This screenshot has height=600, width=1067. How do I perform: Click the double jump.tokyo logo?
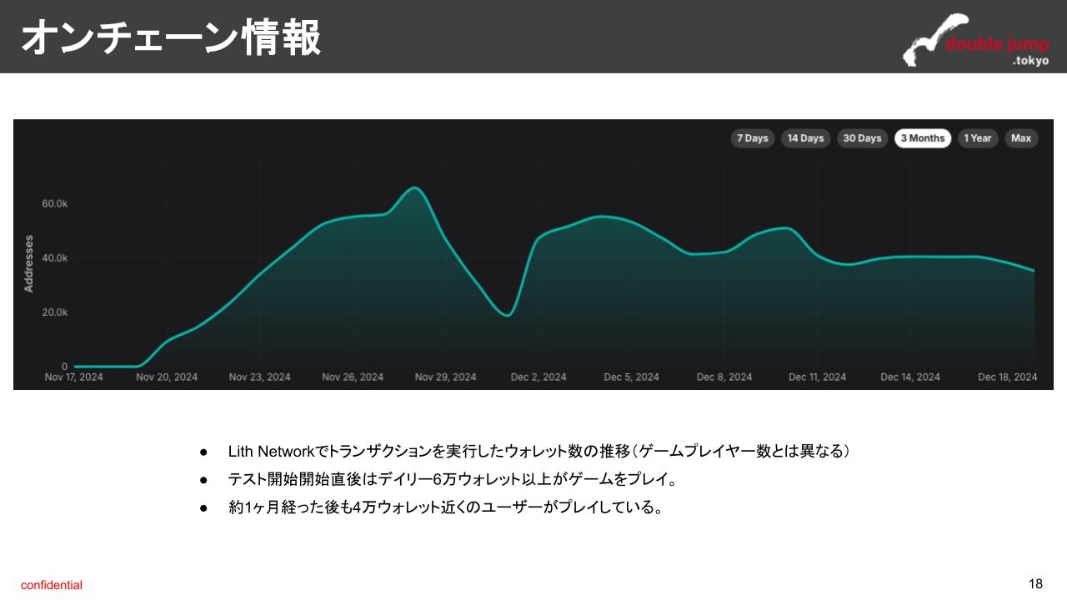tap(976, 40)
